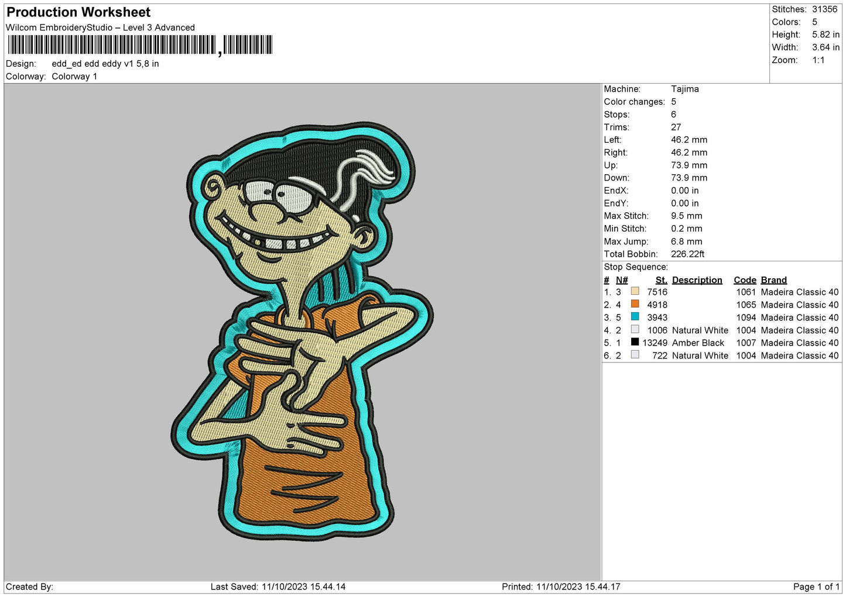
Task: Click thread code '1061'
Action: [x=746, y=292]
